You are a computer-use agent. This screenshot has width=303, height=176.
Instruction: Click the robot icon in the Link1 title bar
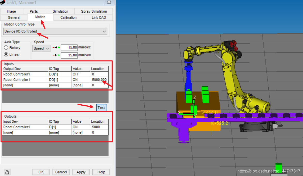point(3,3)
